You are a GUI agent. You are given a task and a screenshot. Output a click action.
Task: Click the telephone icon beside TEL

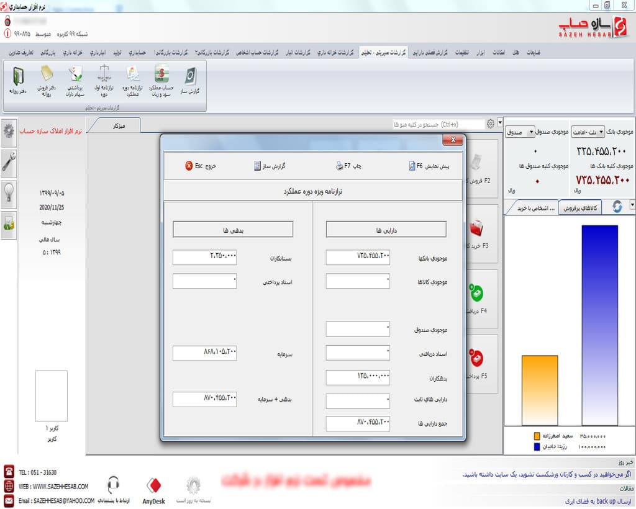[x=9, y=471]
